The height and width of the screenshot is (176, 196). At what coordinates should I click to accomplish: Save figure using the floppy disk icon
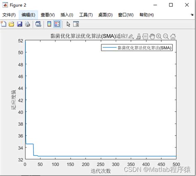tap(19, 24)
